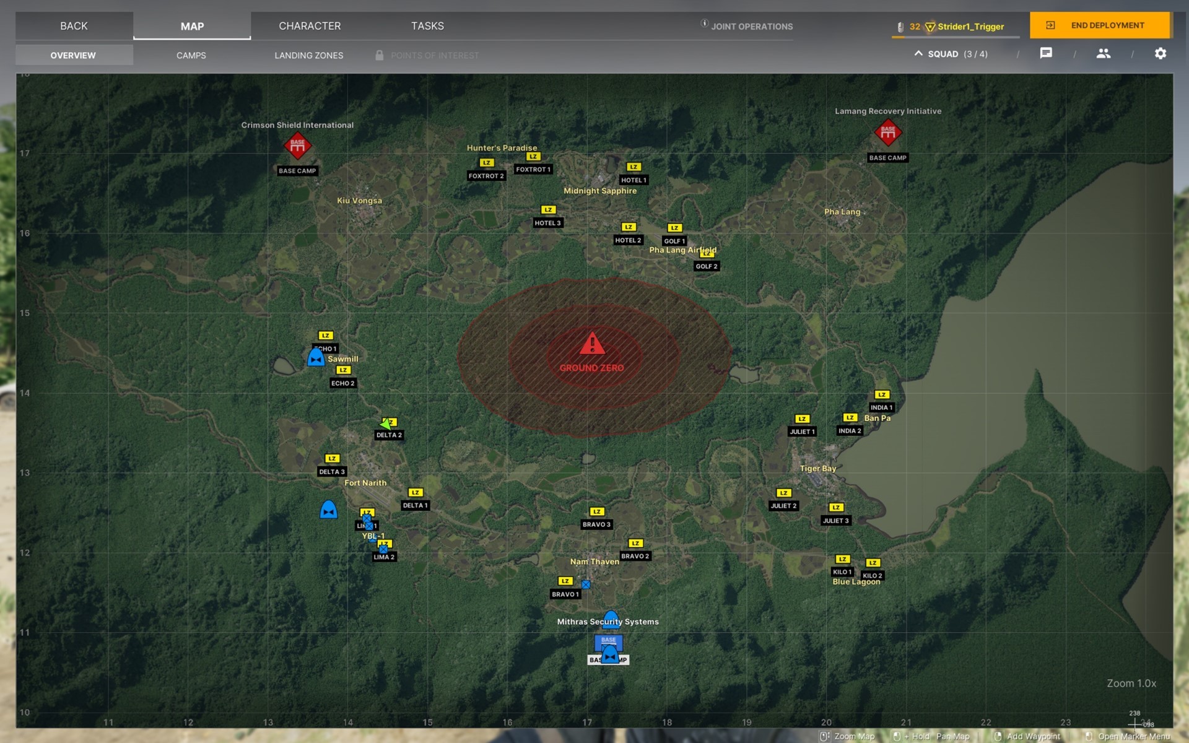This screenshot has height=743, width=1189.
Task: Select Lamang Recovery Initiative base icon
Action: (888, 132)
